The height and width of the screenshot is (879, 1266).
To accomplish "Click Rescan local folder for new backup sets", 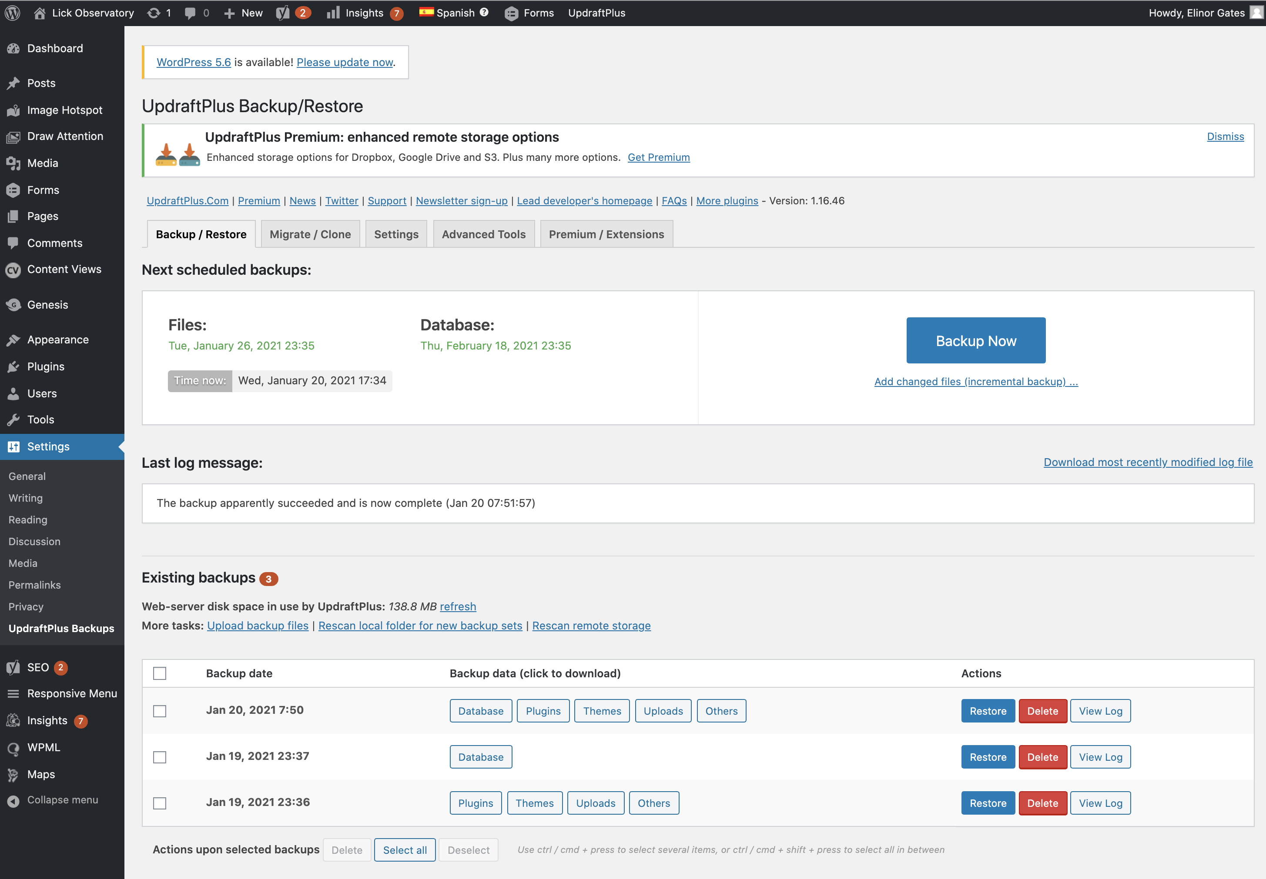I will (420, 626).
